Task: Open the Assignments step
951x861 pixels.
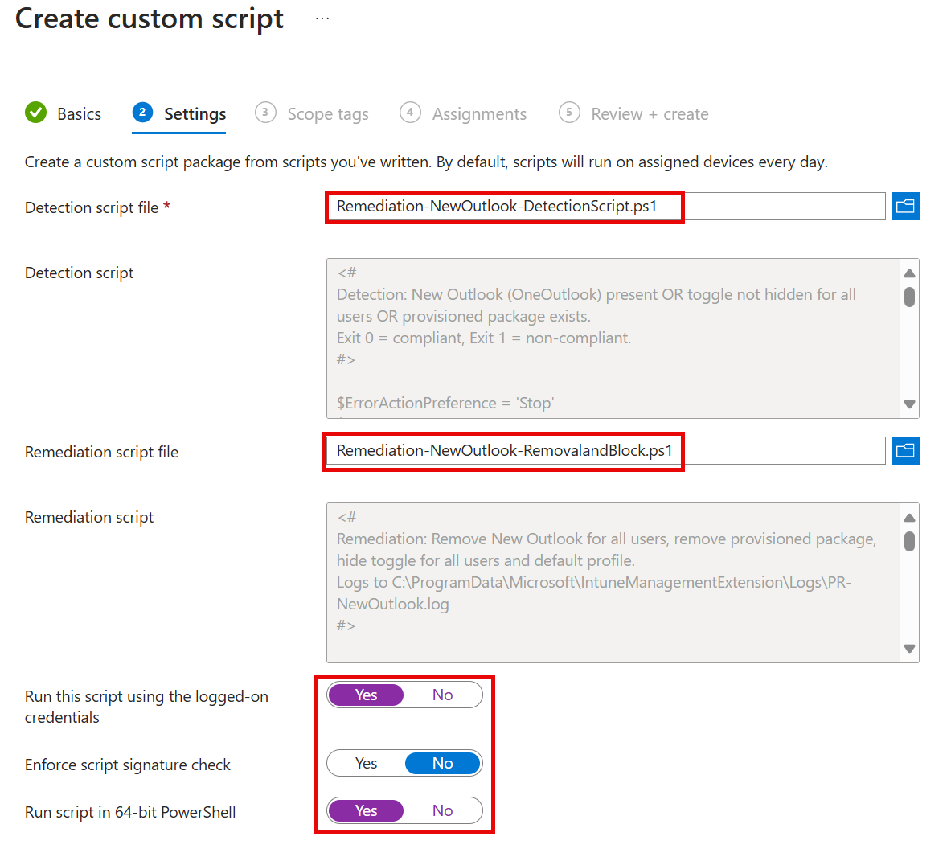Action: 479,113
